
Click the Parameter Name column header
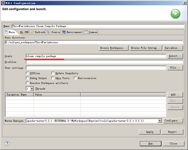tap(19, 95)
